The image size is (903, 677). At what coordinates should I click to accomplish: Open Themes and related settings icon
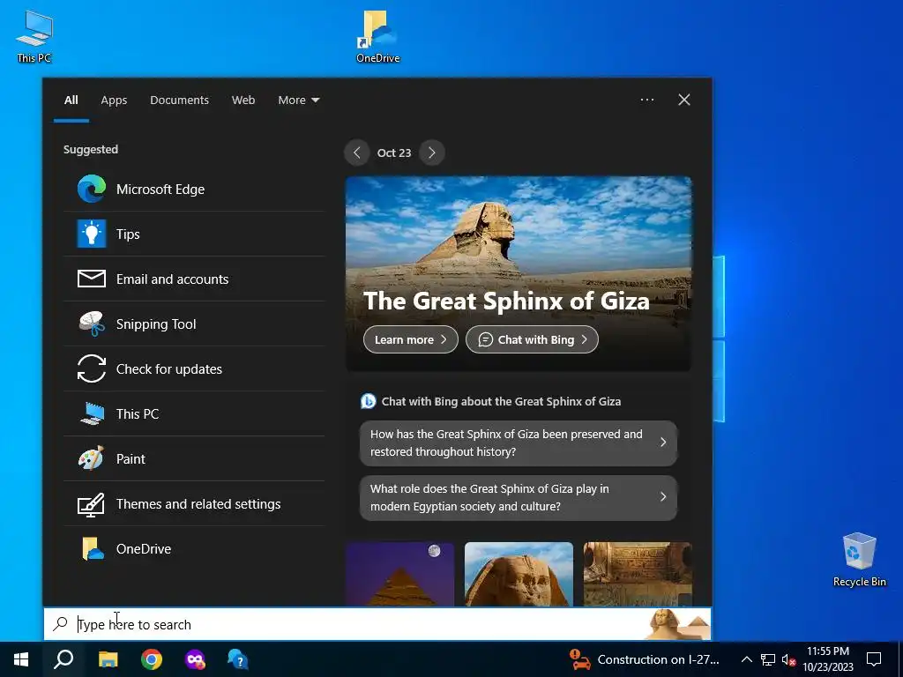[92, 504]
